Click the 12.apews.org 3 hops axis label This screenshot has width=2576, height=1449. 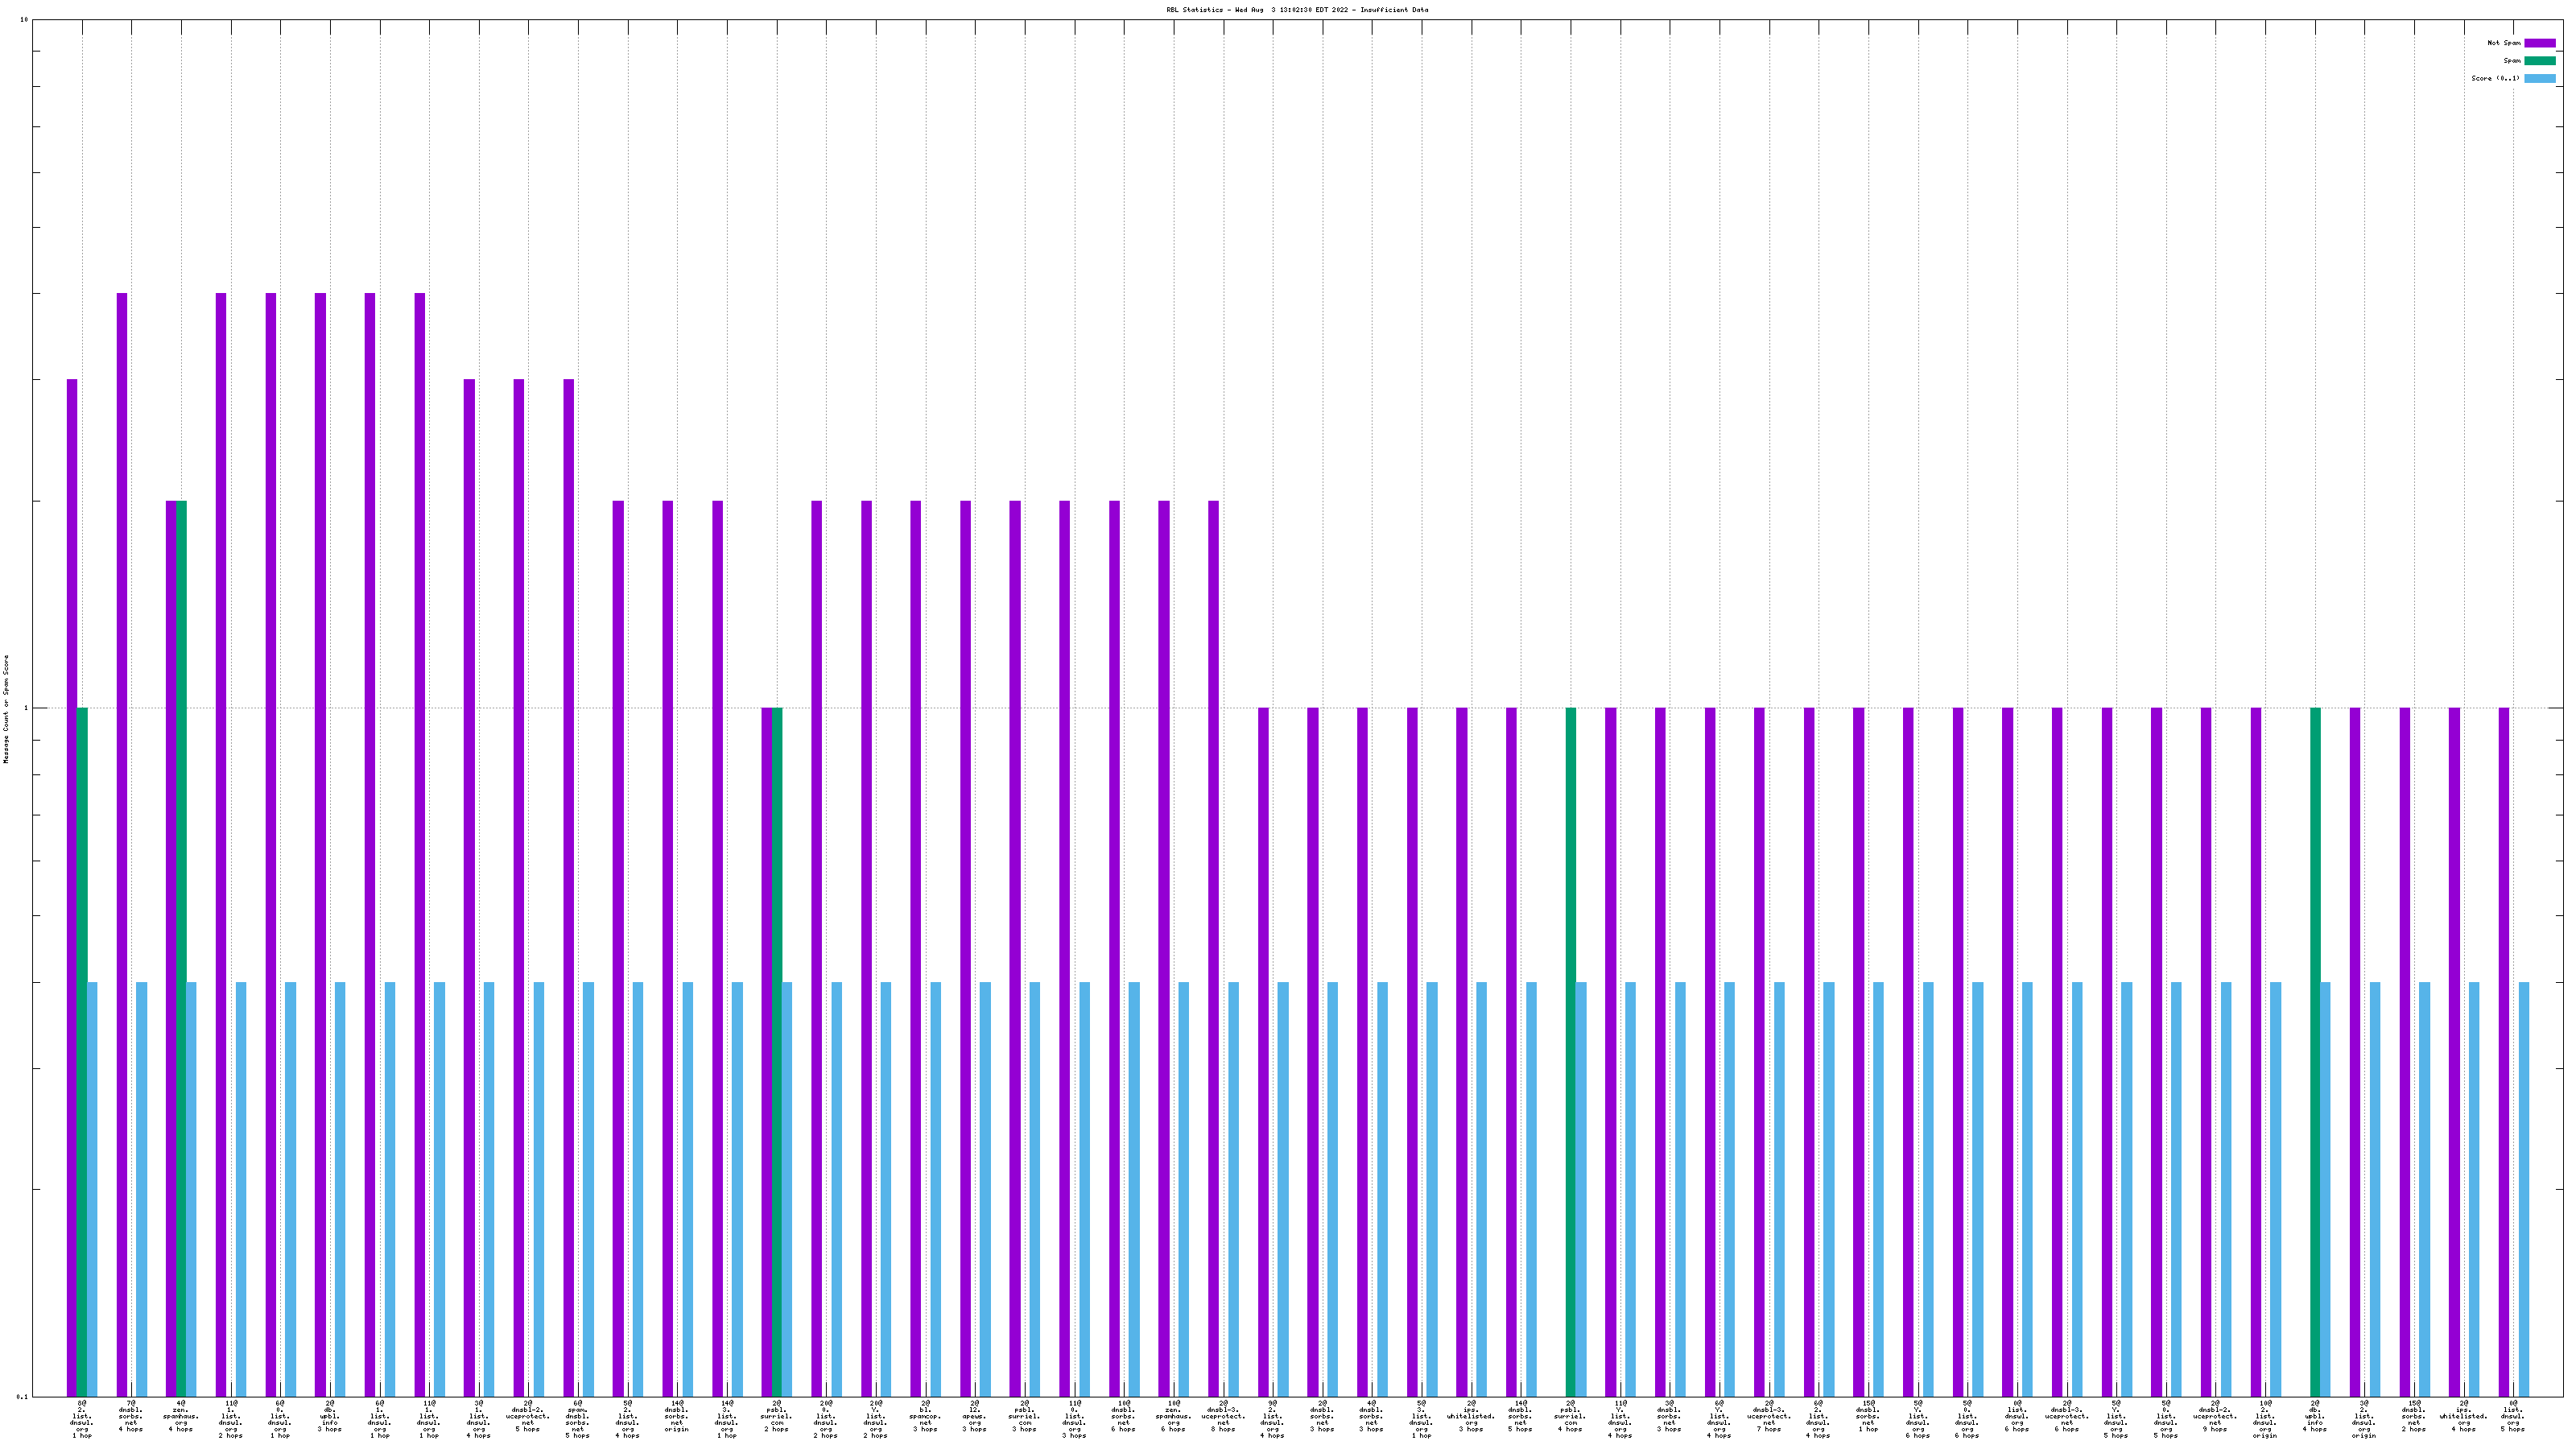tap(975, 1417)
